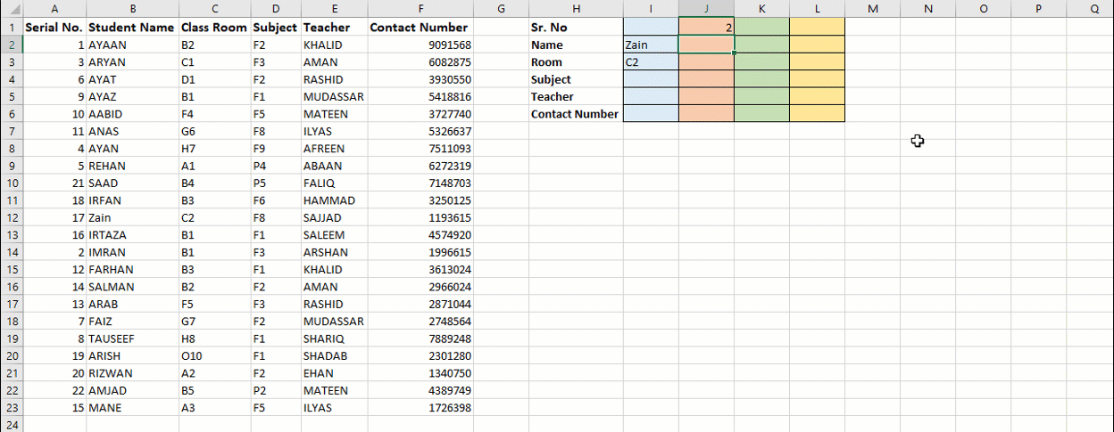Viewport: 1114px width, 432px height.
Task: Select cell with student AYAAN
Action: coord(132,45)
